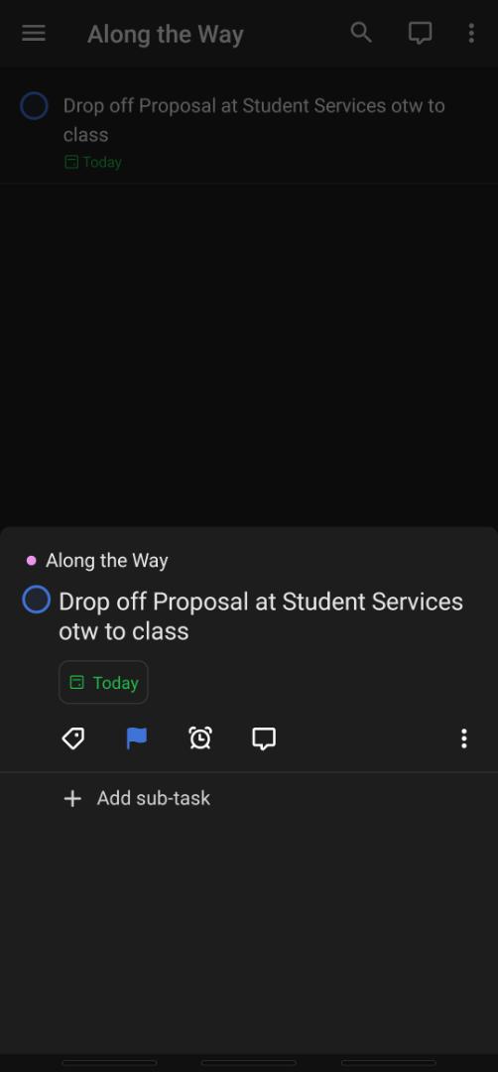Open project comments in top bar
The height and width of the screenshot is (1072, 498).
(x=420, y=34)
